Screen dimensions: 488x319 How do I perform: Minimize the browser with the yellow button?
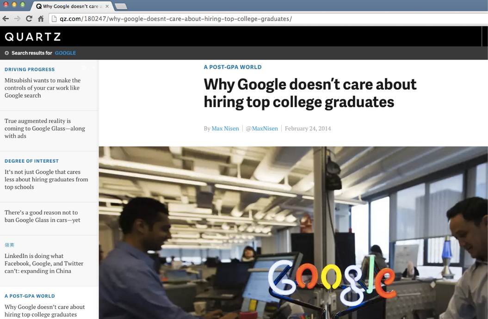tap(14, 5)
